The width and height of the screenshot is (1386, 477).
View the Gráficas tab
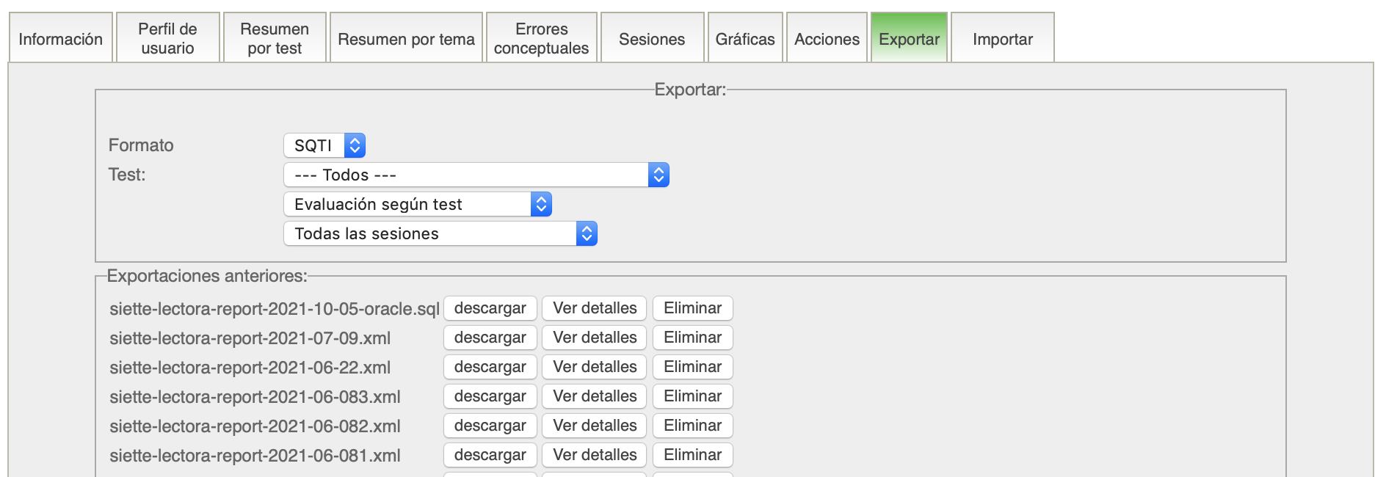[745, 39]
